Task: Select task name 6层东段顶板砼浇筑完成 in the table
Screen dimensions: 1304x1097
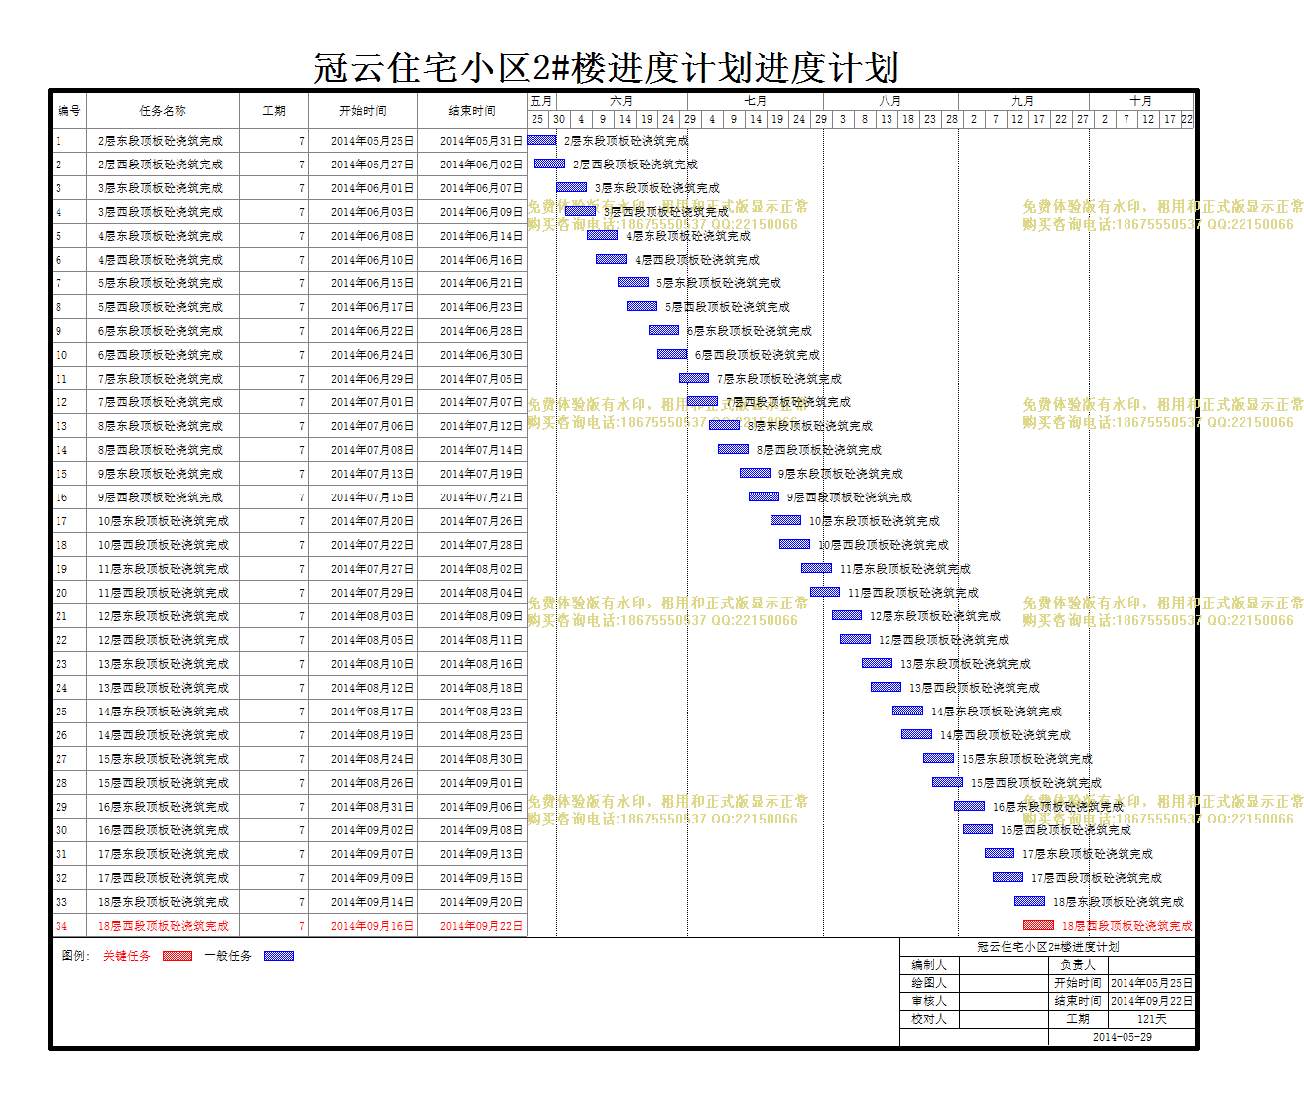Action: [x=160, y=331]
